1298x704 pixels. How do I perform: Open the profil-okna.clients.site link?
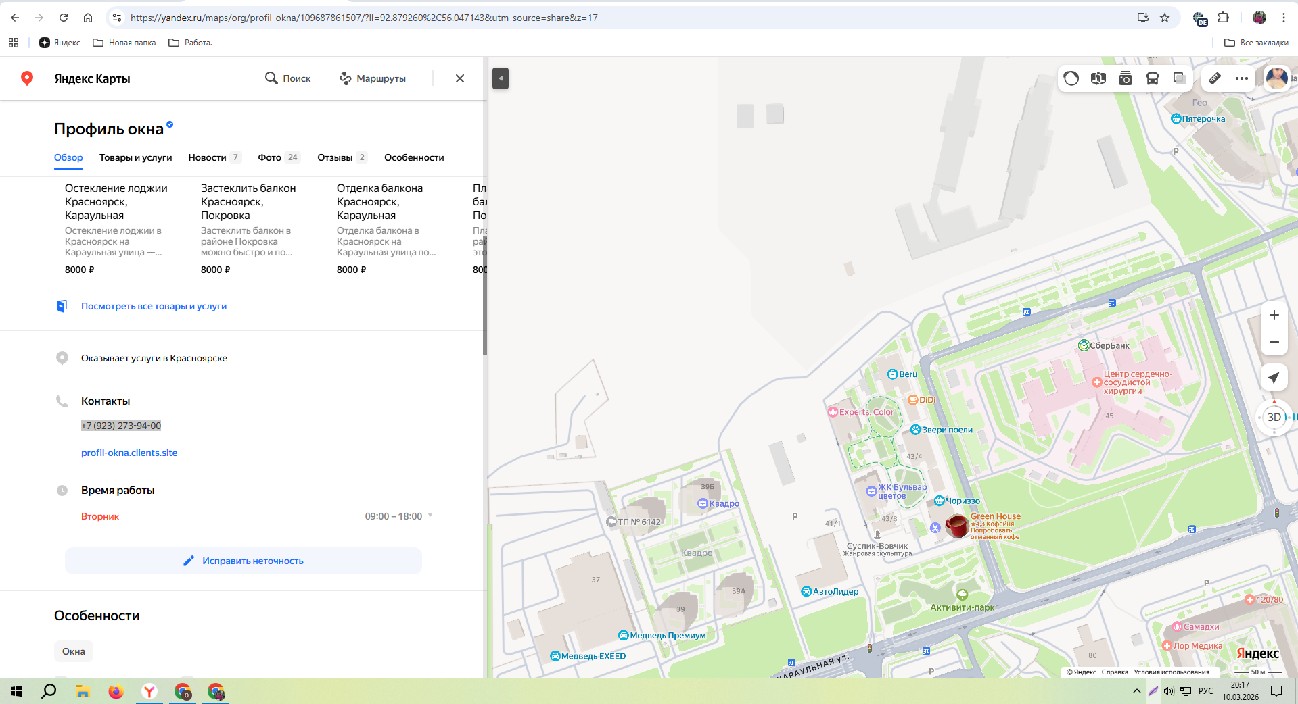pyautogui.click(x=129, y=453)
